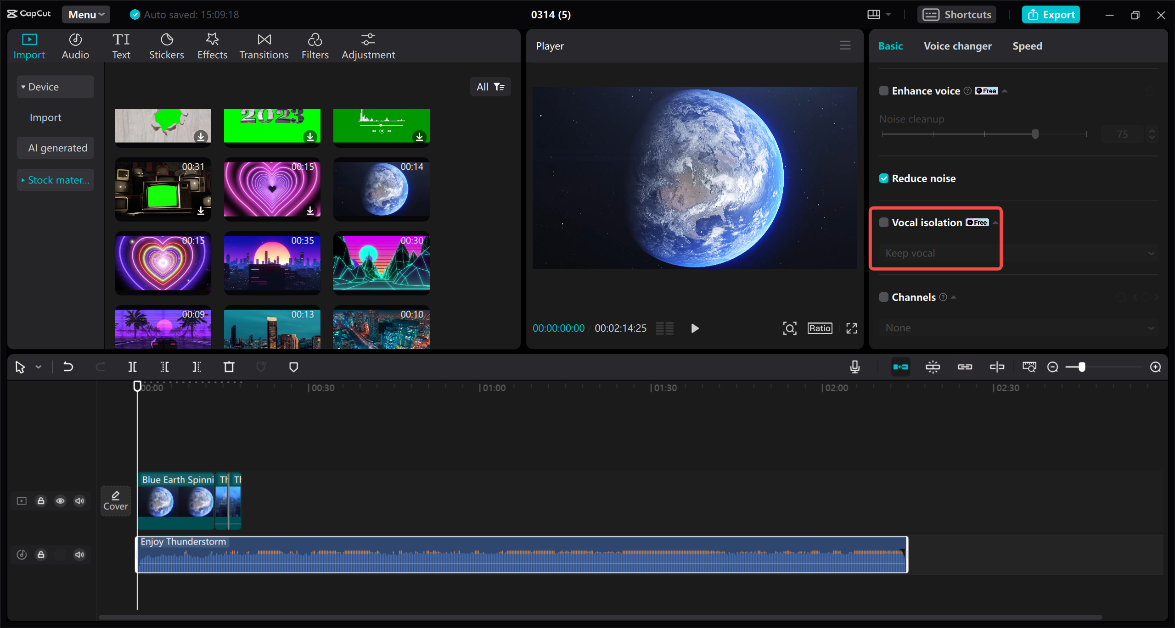Enable the Vocal isolation checkbox
1175x628 pixels.
pos(883,222)
